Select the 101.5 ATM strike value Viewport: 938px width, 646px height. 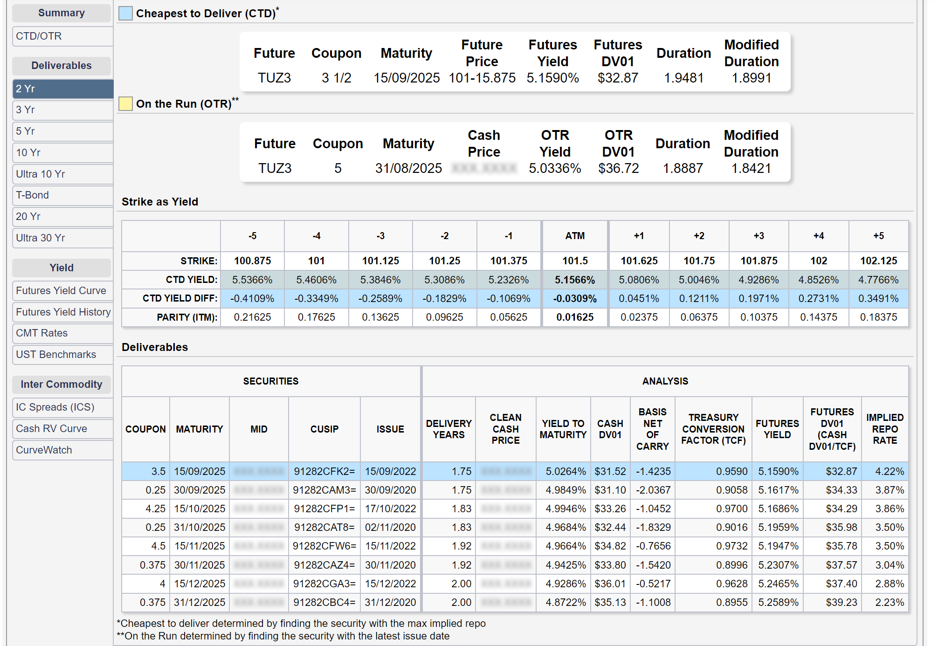click(575, 261)
